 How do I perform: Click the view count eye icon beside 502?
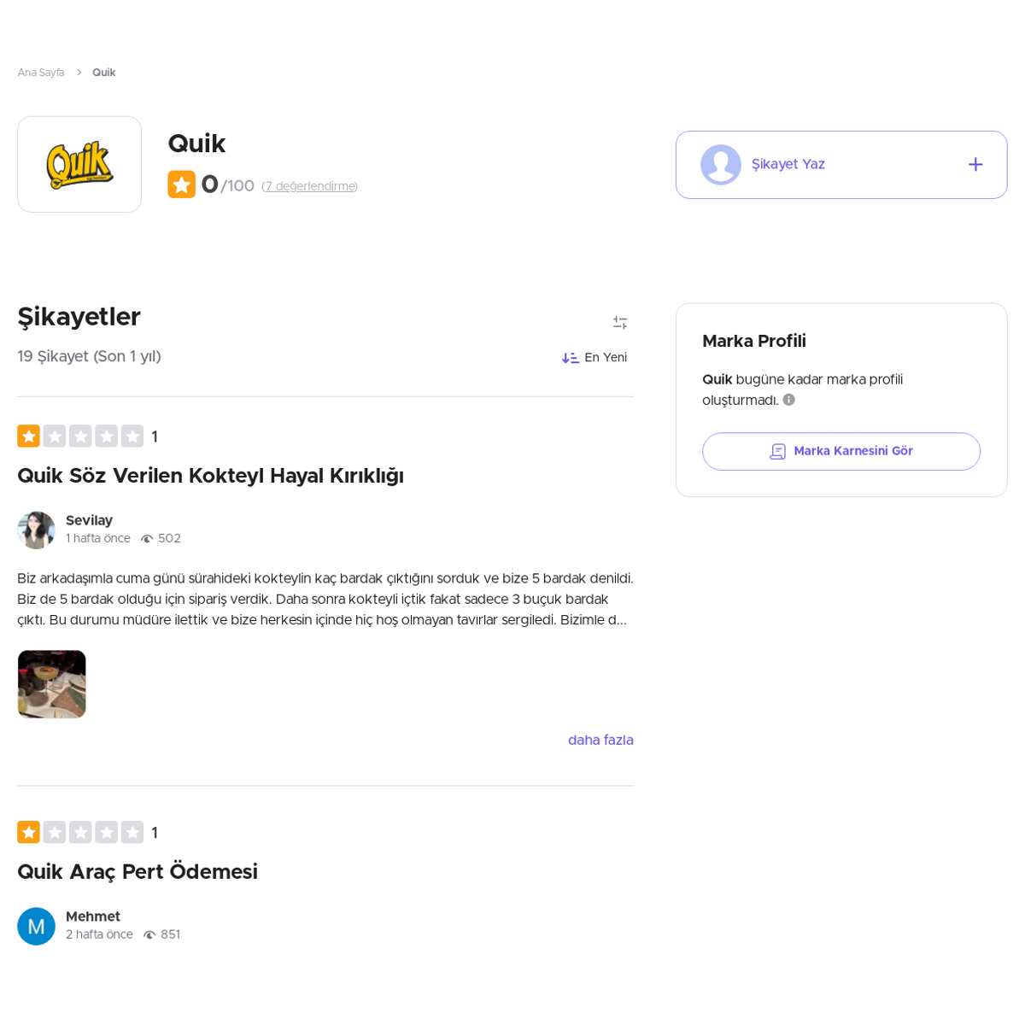(x=147, y=539)
